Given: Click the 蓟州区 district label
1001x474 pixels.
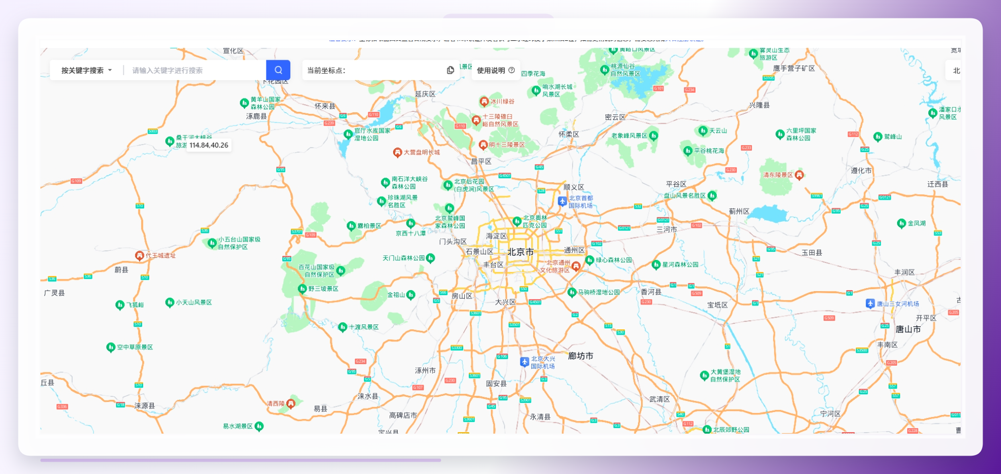Looking at the screenshot, I should point(739,211).
